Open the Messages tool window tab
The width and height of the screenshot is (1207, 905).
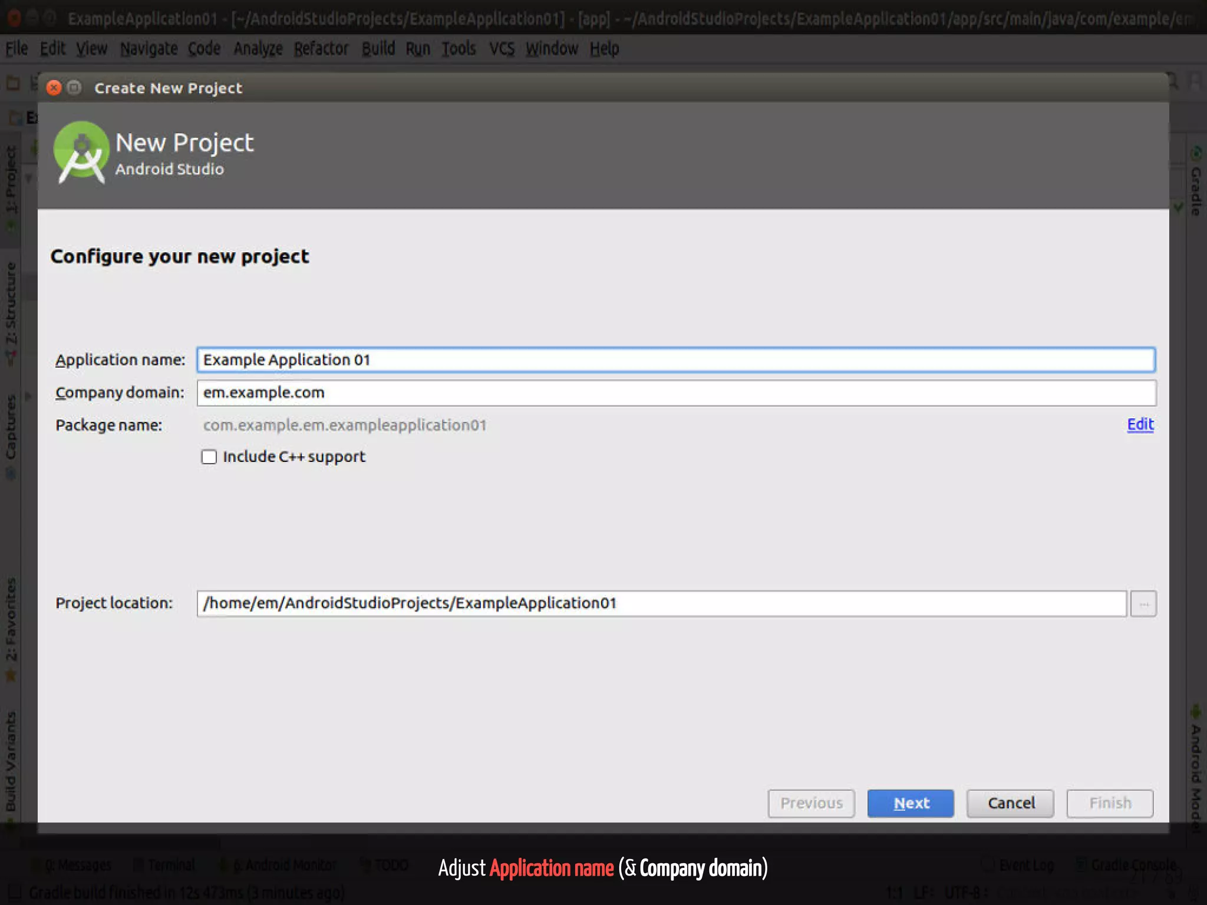click(x=72, y=865)
